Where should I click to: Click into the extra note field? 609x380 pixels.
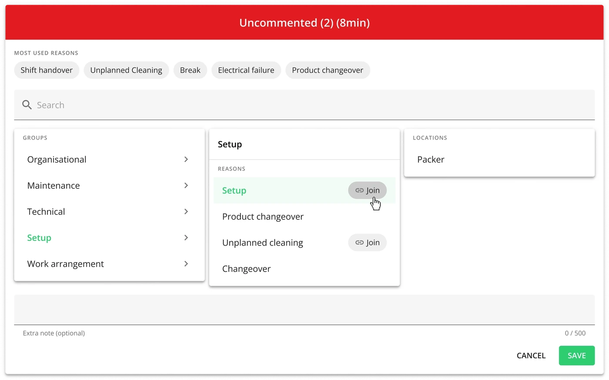[304, 310]
